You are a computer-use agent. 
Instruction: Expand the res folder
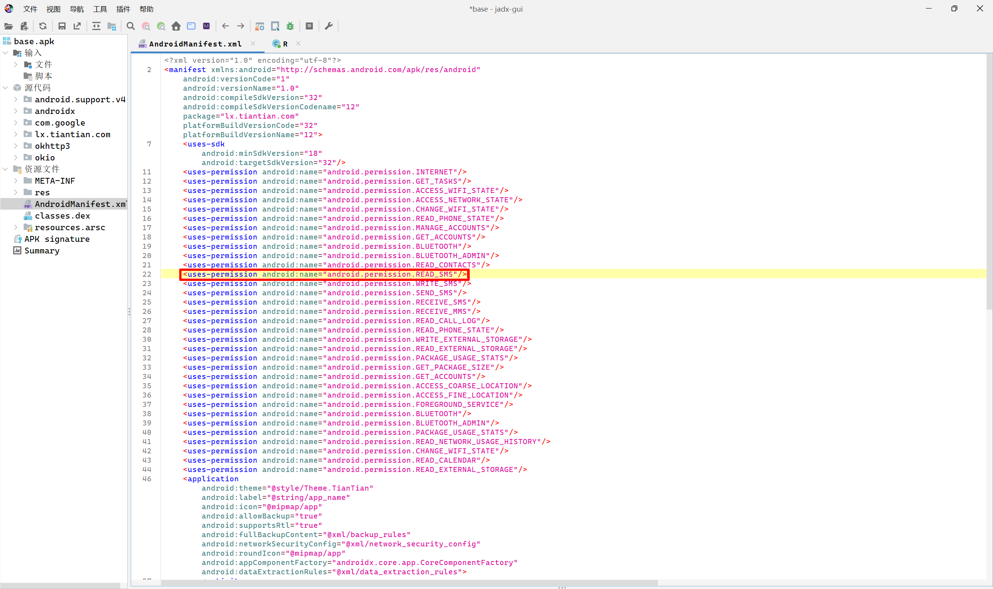tap(16, 193)
